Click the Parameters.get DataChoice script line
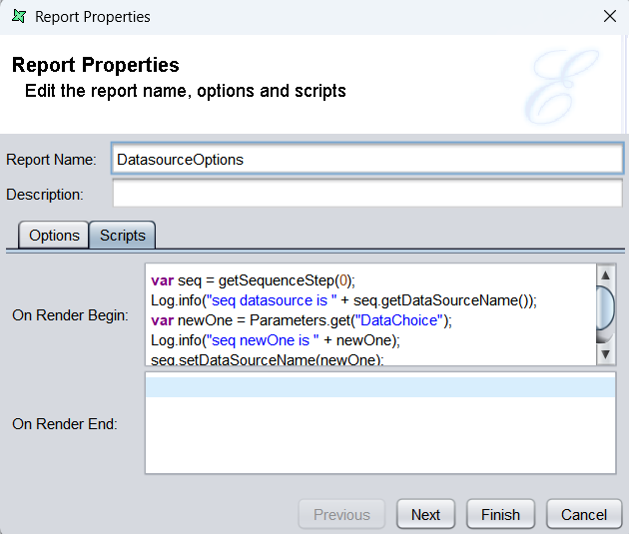This screenshot has width=629, height=534. pyautogui.click(x=302, y=319)
